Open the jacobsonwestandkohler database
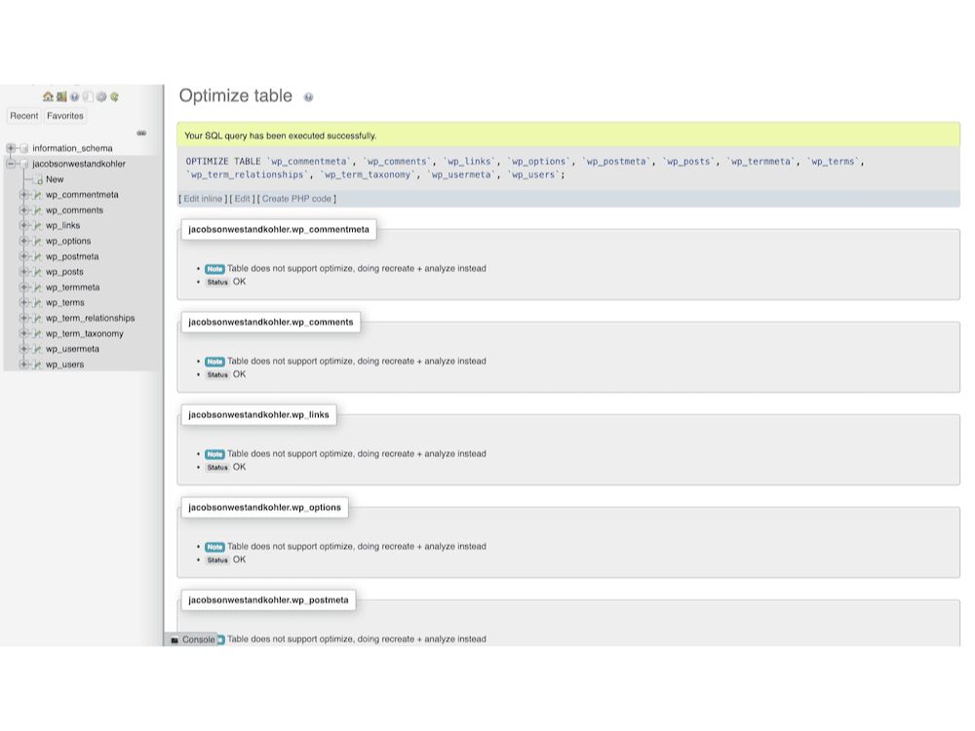The width and height of the screenshot is (975, 731). (78, 164)
